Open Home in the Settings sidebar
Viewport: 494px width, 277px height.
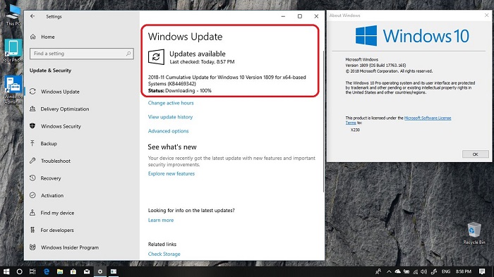[x=48, y=37]
